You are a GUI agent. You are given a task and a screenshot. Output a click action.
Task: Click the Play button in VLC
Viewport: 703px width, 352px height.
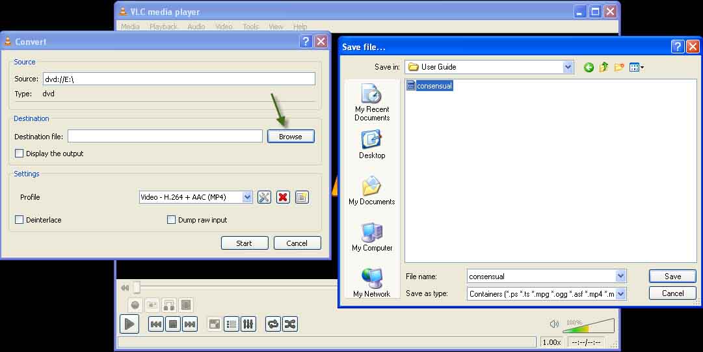[x=129, y=324]
